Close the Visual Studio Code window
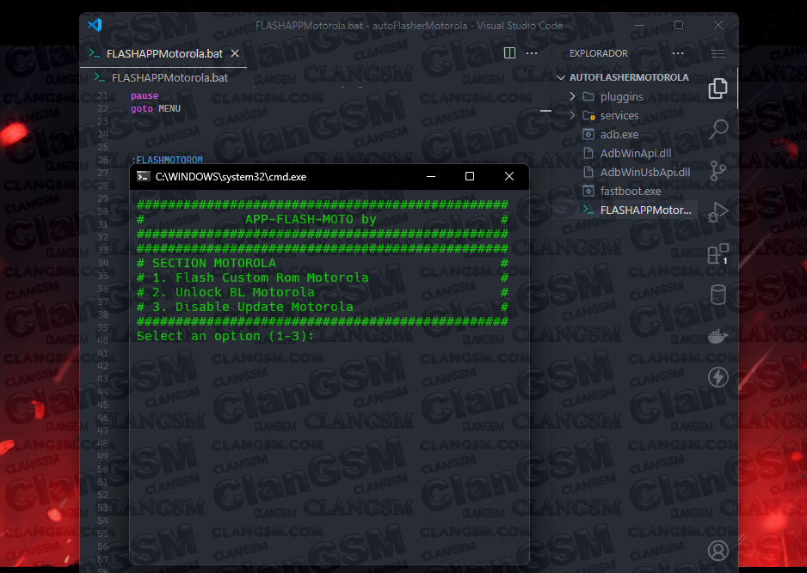The width and height of the screenshot is (807, 573). [x=718, y=25]
